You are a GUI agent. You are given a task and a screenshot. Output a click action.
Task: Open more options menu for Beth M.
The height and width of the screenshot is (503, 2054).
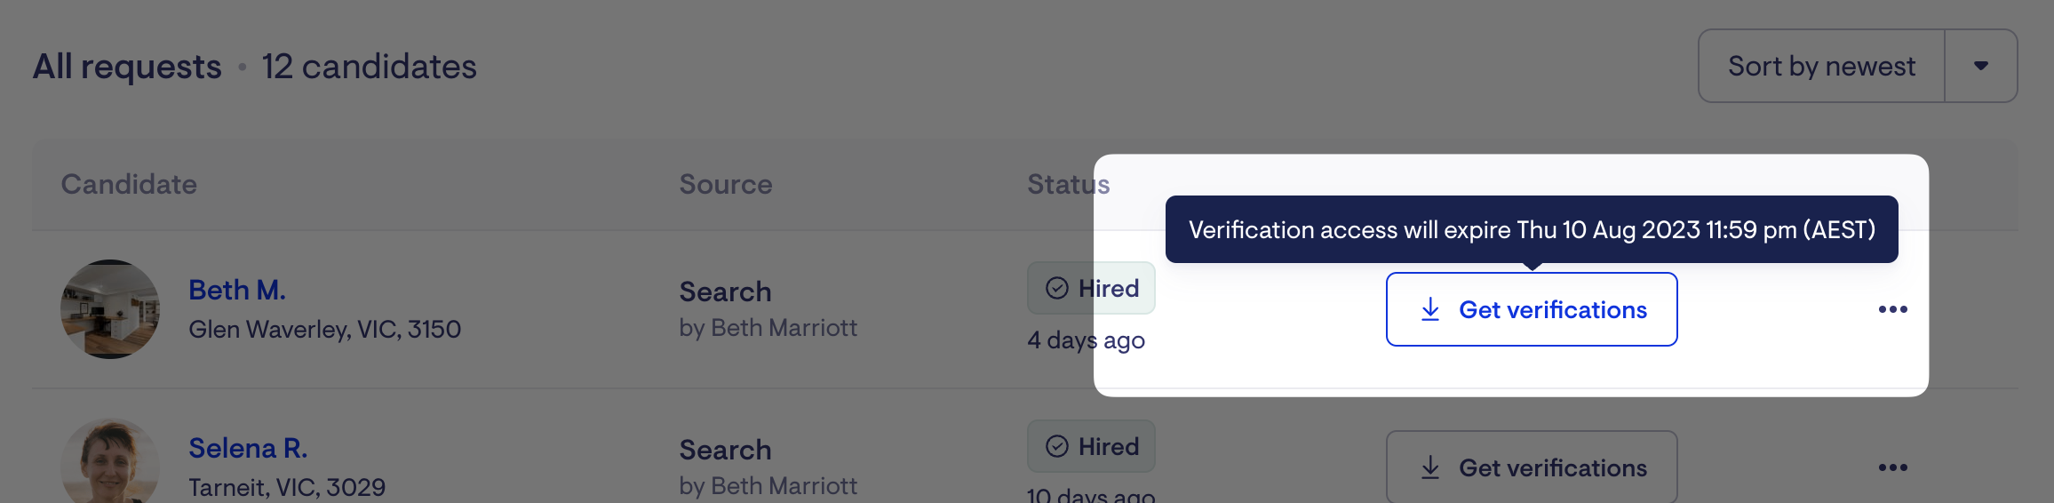1892,309
